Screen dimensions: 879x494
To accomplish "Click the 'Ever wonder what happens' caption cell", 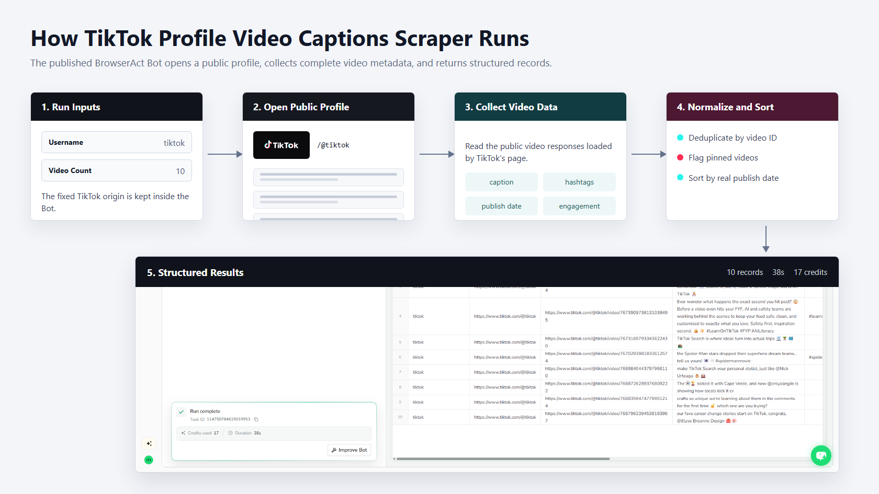I will coord(738,316).
